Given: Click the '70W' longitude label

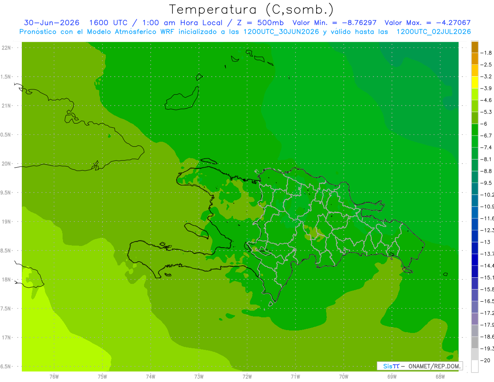Looking at the screenshot, I should click(344, 377).
